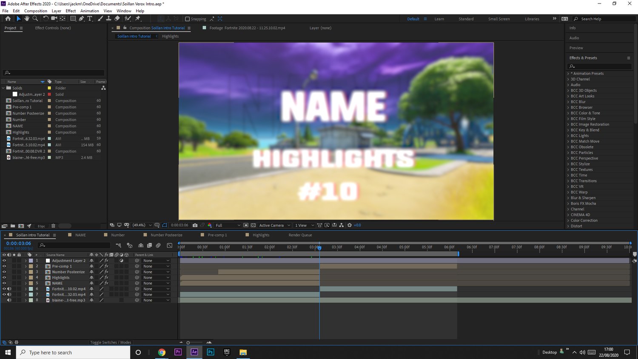The width and height of the screenshot is (638, 359).
Task: Pick the Eraser tool
Action: (x=117, y=19)
